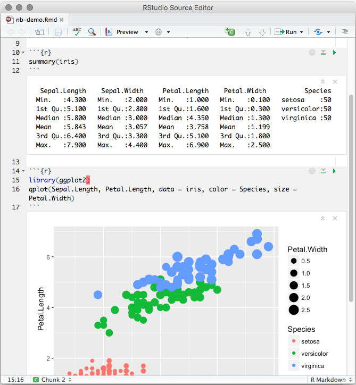Screen dimensions: 356x385
Task: Click line number 13 in gutter
Action: (16, 162)
